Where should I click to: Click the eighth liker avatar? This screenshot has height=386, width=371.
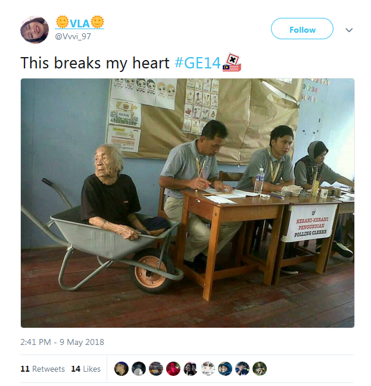pyautogui.click(x=242, y=369)
